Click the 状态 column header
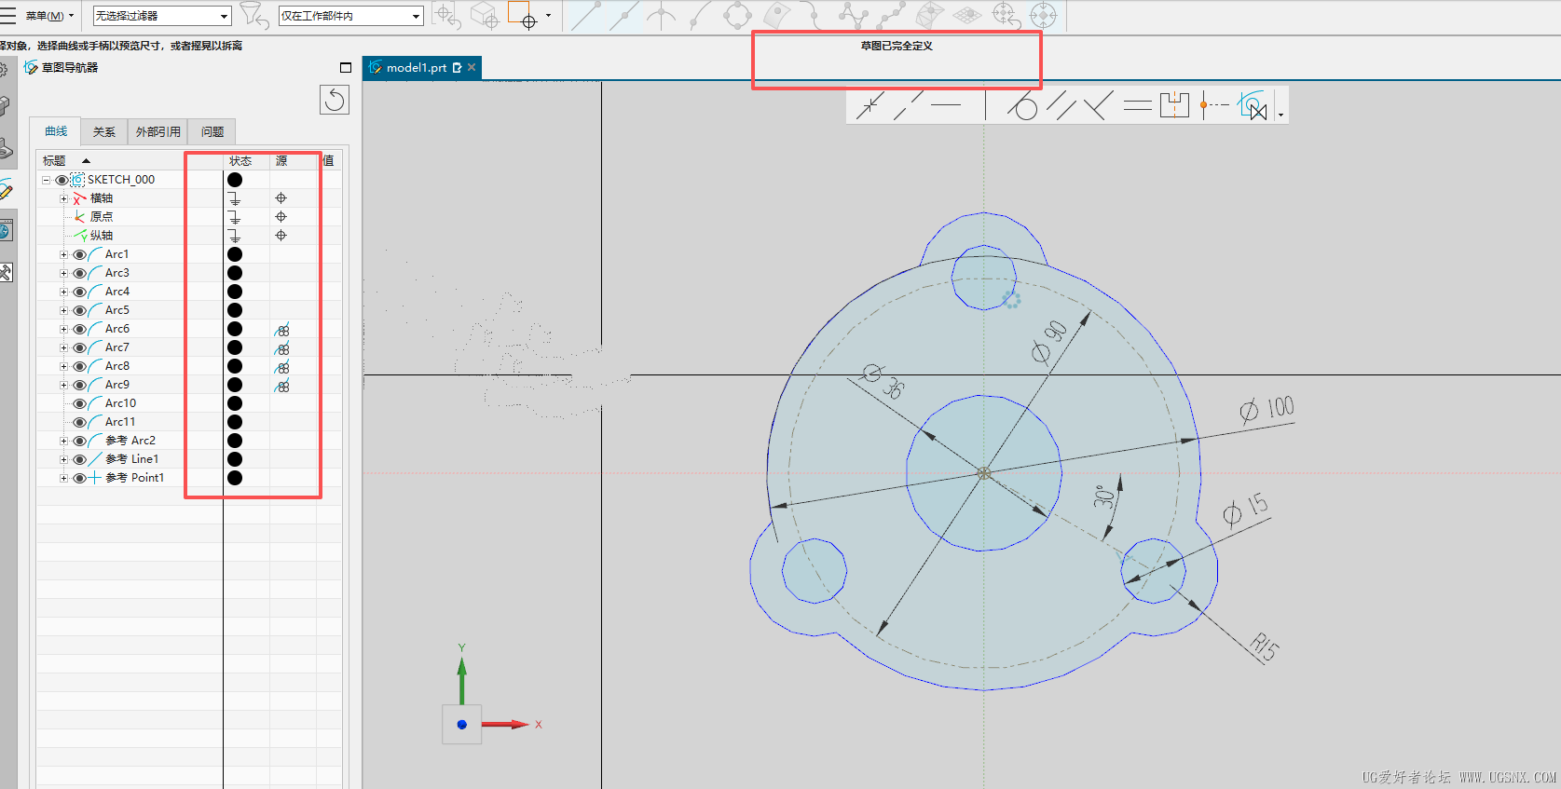This screenshot has height=789, width=1561. click(240, 161)
